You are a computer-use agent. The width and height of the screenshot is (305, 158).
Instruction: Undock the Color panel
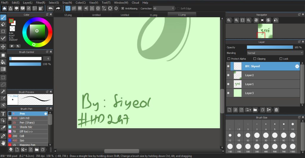(x=47, y=15)
